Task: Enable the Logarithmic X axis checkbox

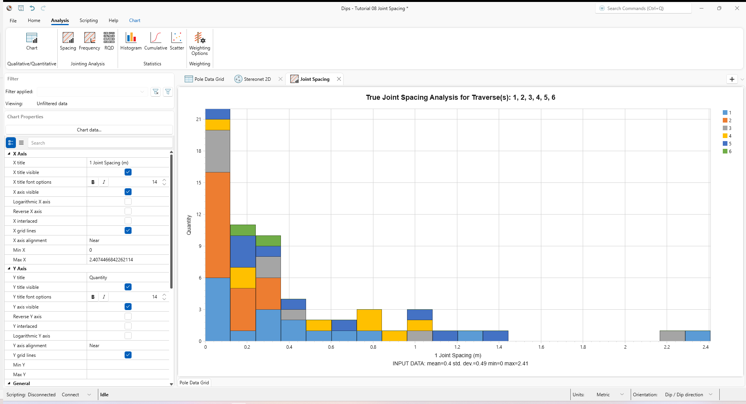Action: pyautogui.click(x=128, y=201)
